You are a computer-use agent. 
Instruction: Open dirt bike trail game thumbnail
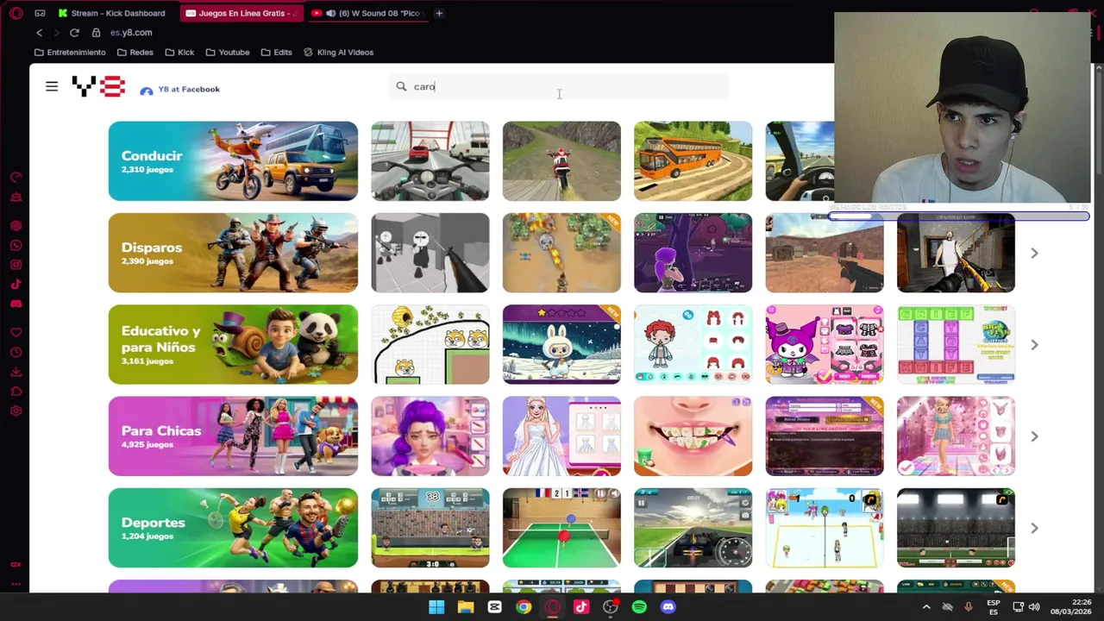coord(561,161)
